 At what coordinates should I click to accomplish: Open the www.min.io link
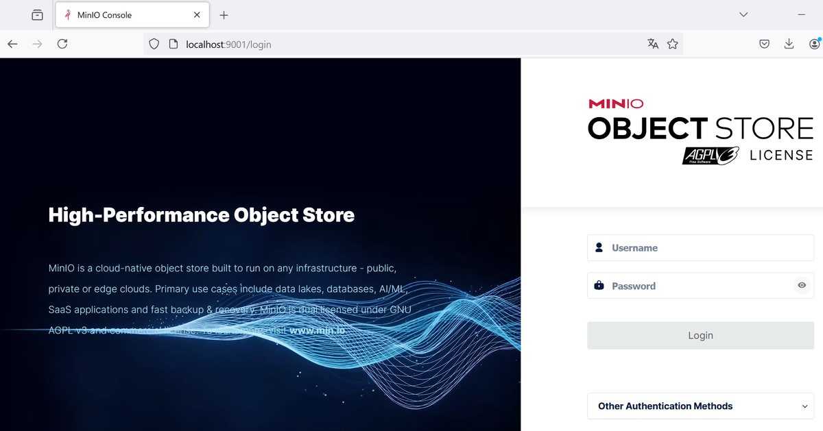[x=318, y=330]
